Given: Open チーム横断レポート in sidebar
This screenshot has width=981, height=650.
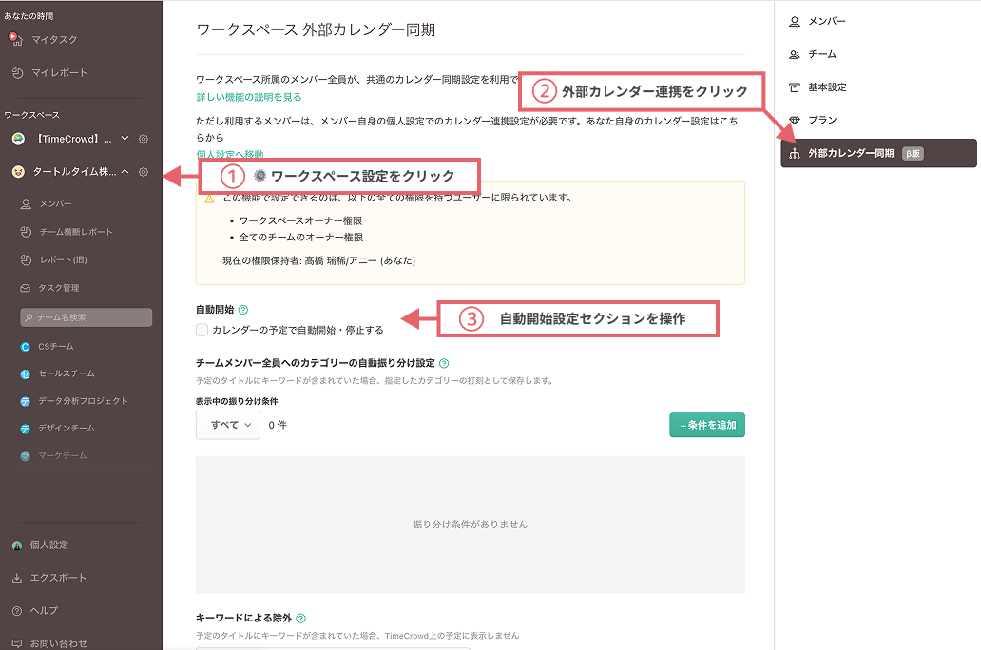Looking at the screenshot, I should coord(75,232).
